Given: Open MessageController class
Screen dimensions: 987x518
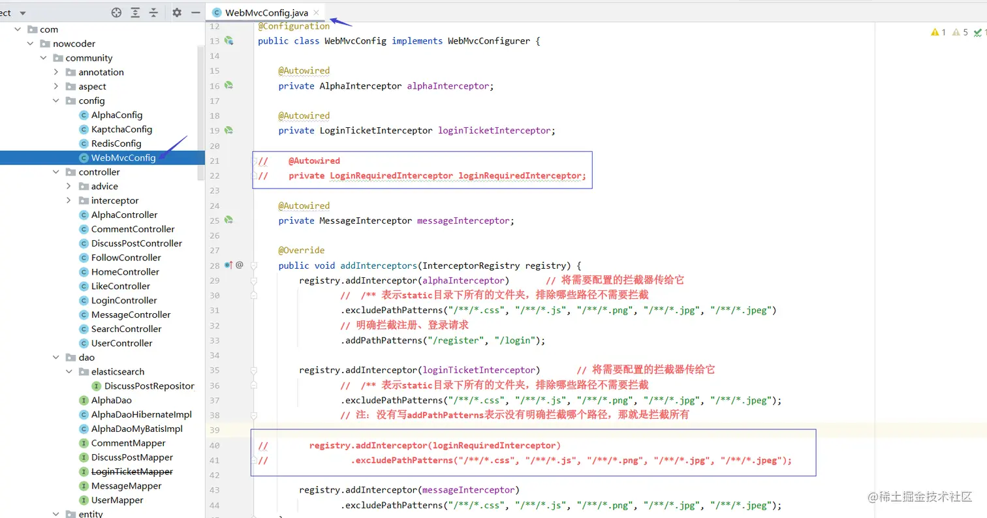Looking at the screenshot, I should [x=131, y=315].
